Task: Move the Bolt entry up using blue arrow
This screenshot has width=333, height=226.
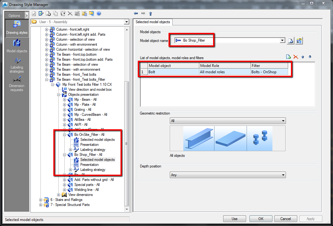Action: click(303, 57)
